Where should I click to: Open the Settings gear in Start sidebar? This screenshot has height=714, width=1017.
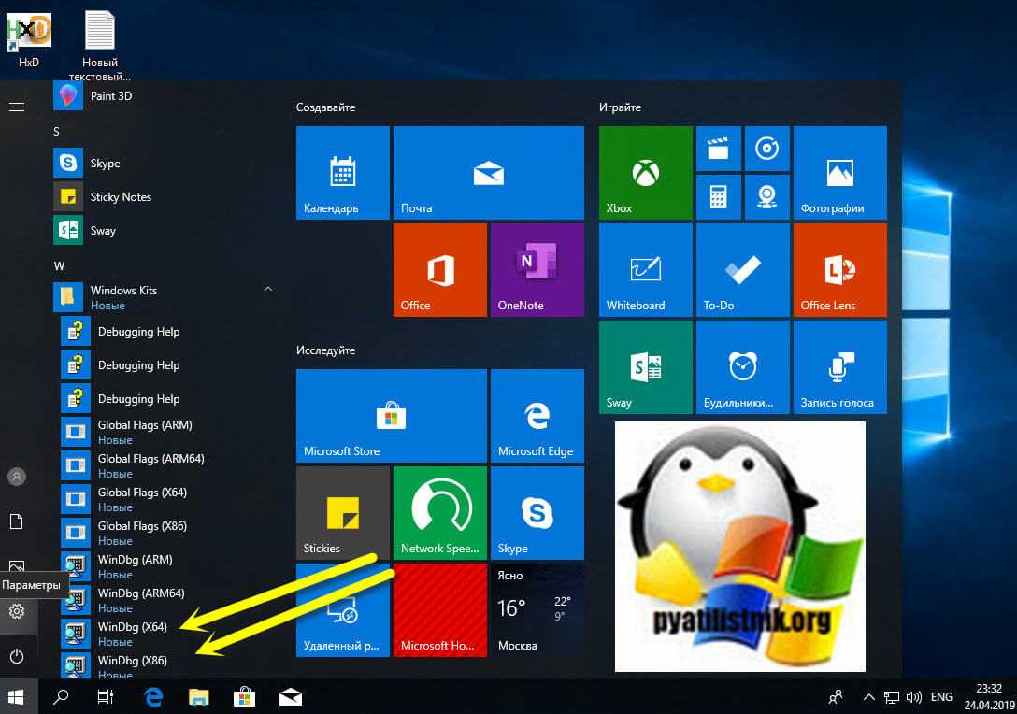(x=16, y=611)
